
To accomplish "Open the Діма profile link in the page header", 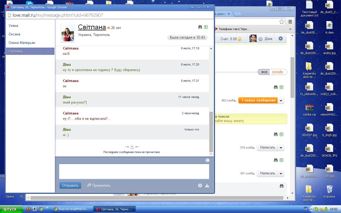I will pyautogui.click(x=268, y=39).
